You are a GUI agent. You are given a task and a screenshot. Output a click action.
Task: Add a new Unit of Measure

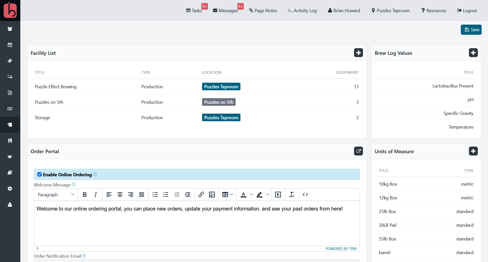[x=473, y=151]
